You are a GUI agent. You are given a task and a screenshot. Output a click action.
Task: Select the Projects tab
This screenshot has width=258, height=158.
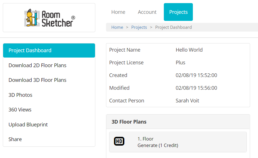tap(178, 12)
